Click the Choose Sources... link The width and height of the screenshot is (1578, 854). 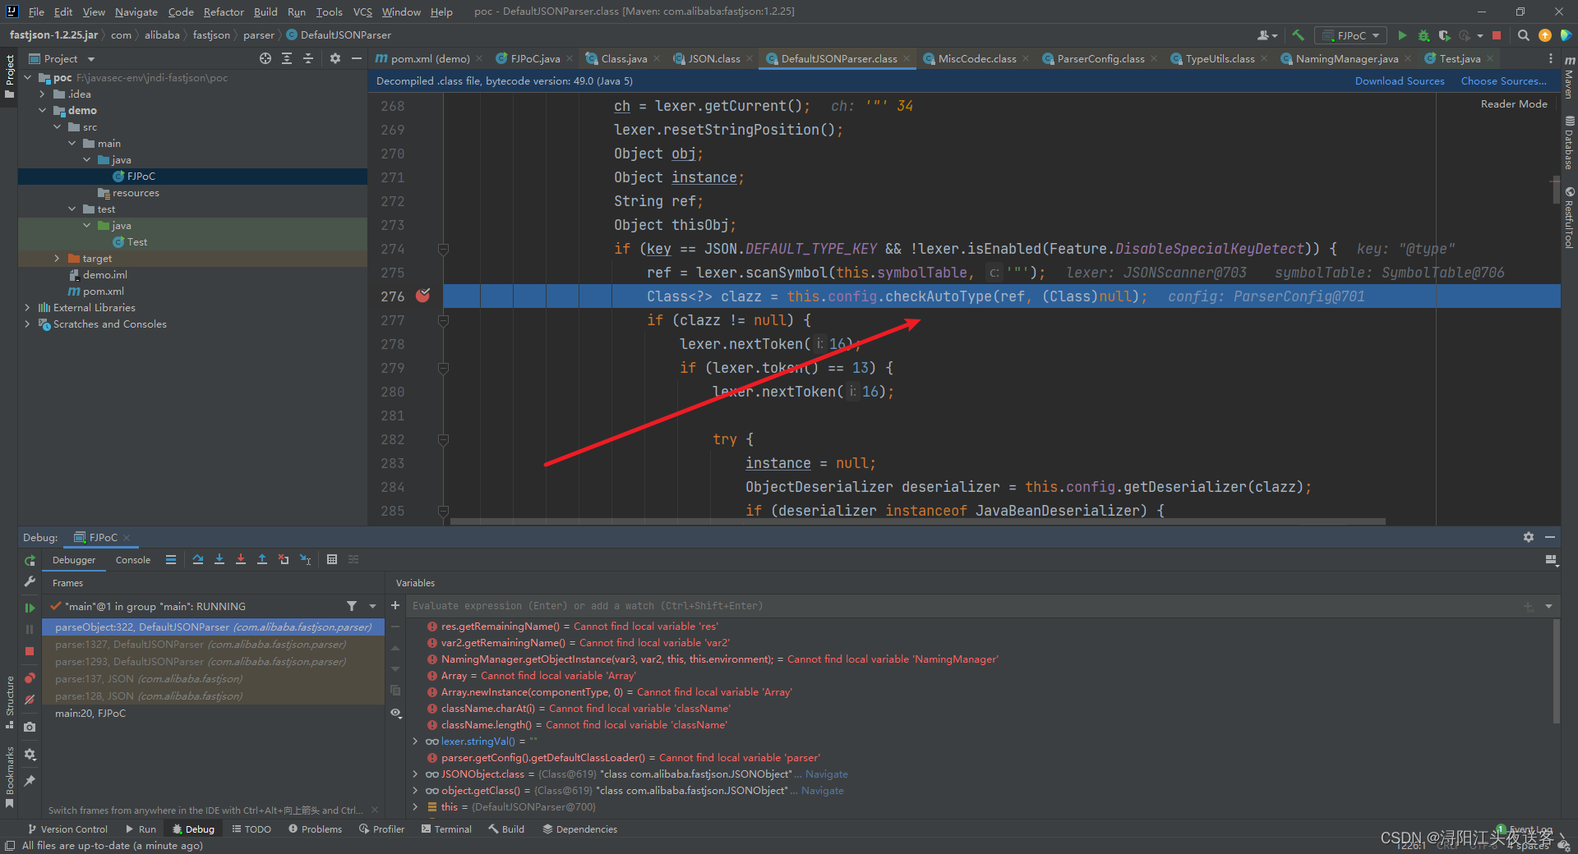pyautogui.click(x=1503, y=80)
